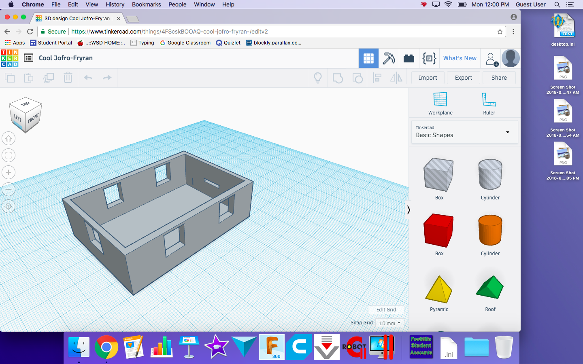Bookmark this page with star icon
The image size is (583, 364).
pyautogui.click(x=500, y=32)
